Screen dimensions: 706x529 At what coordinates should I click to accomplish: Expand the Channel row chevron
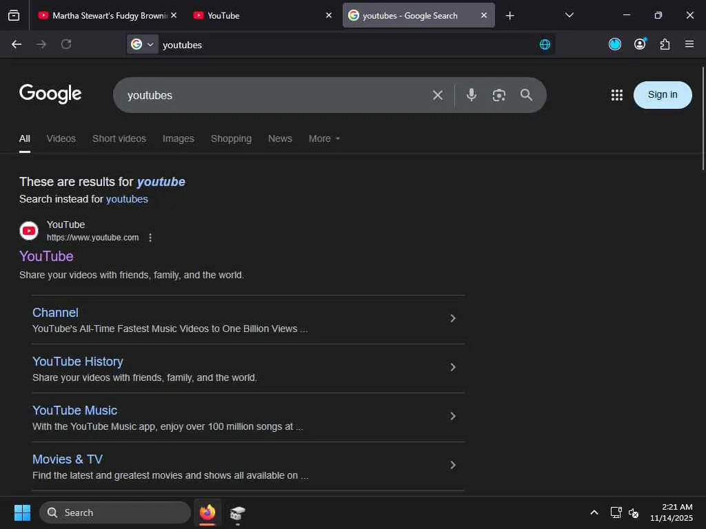pos(453,318)
